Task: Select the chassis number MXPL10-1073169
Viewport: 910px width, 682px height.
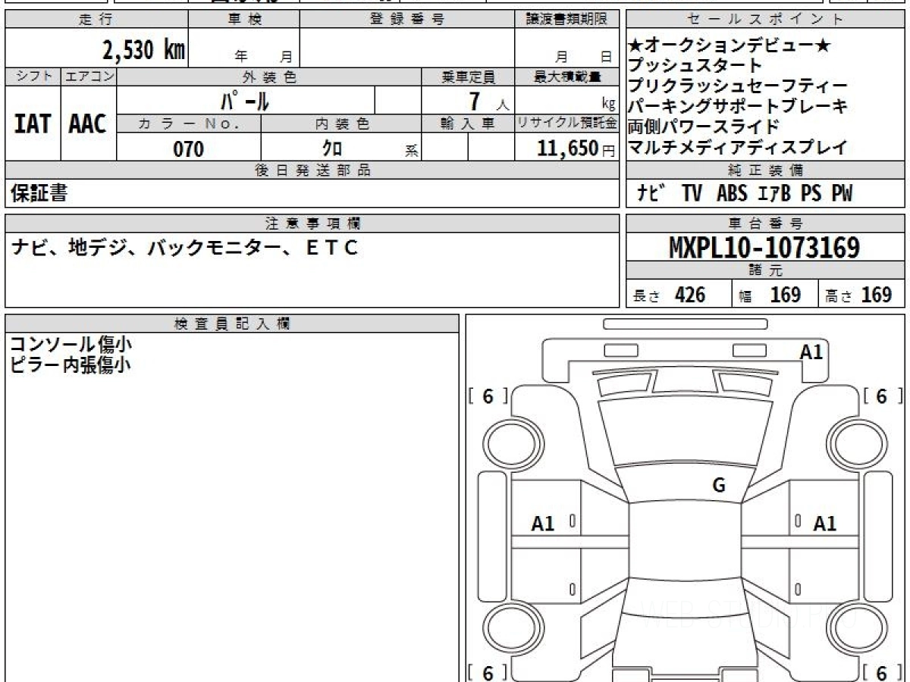Action: (764, 248)
